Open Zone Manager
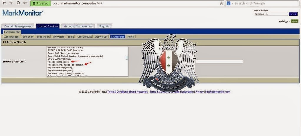This screenshot has width=301, height=136. point(12,37)
